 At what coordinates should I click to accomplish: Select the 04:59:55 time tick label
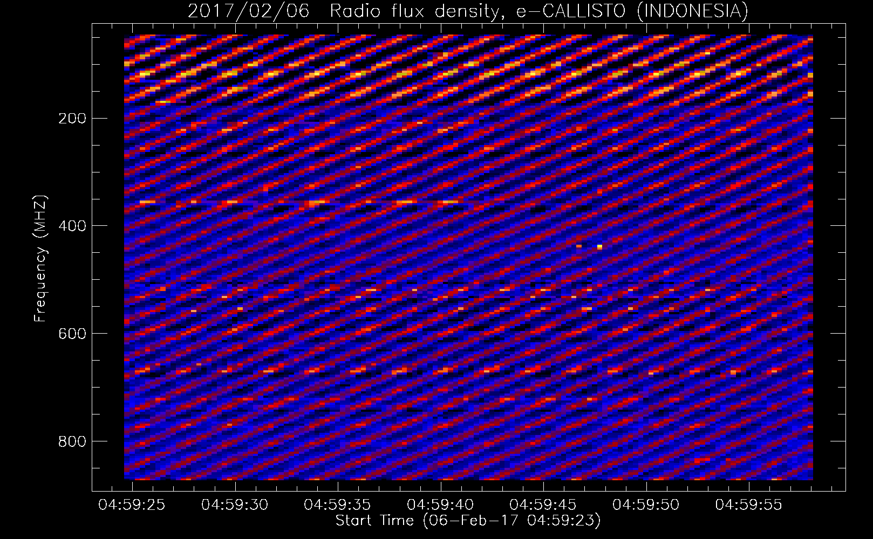click(x=748, y=505)
